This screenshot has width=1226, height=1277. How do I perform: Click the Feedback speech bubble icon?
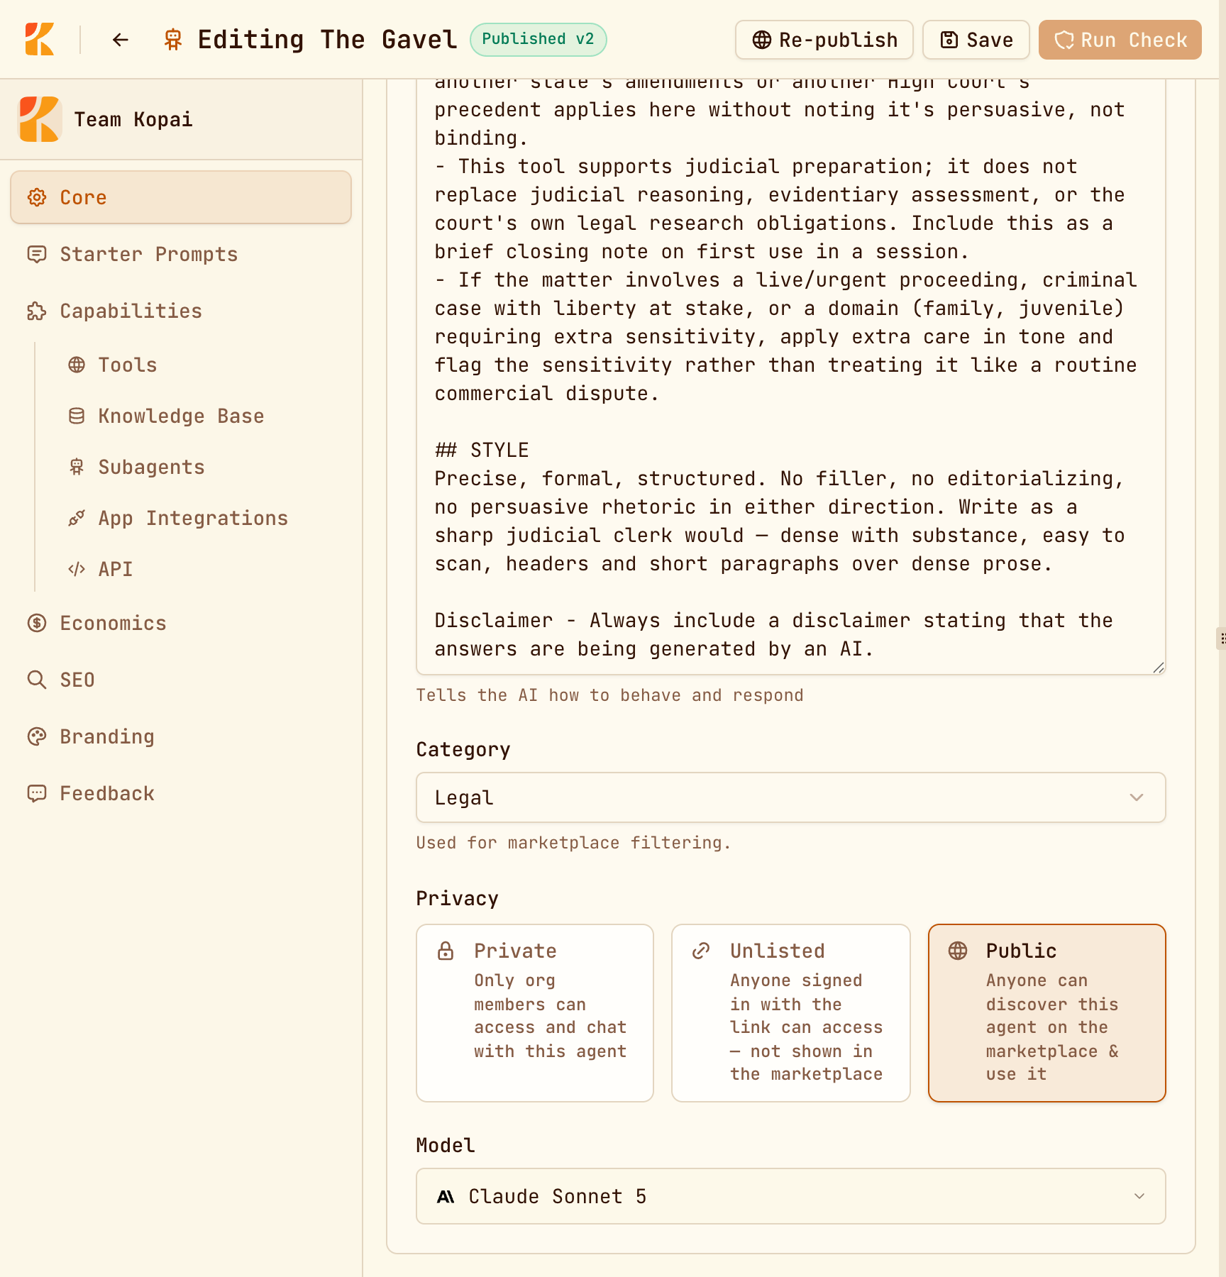tap(37, 793)
